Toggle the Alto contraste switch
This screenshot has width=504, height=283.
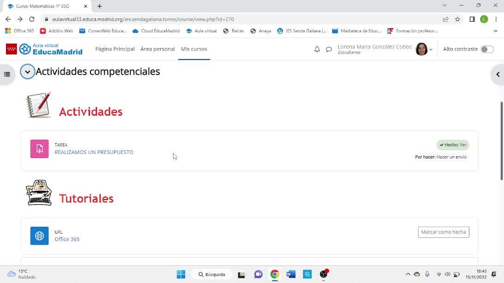click(487, 49)
